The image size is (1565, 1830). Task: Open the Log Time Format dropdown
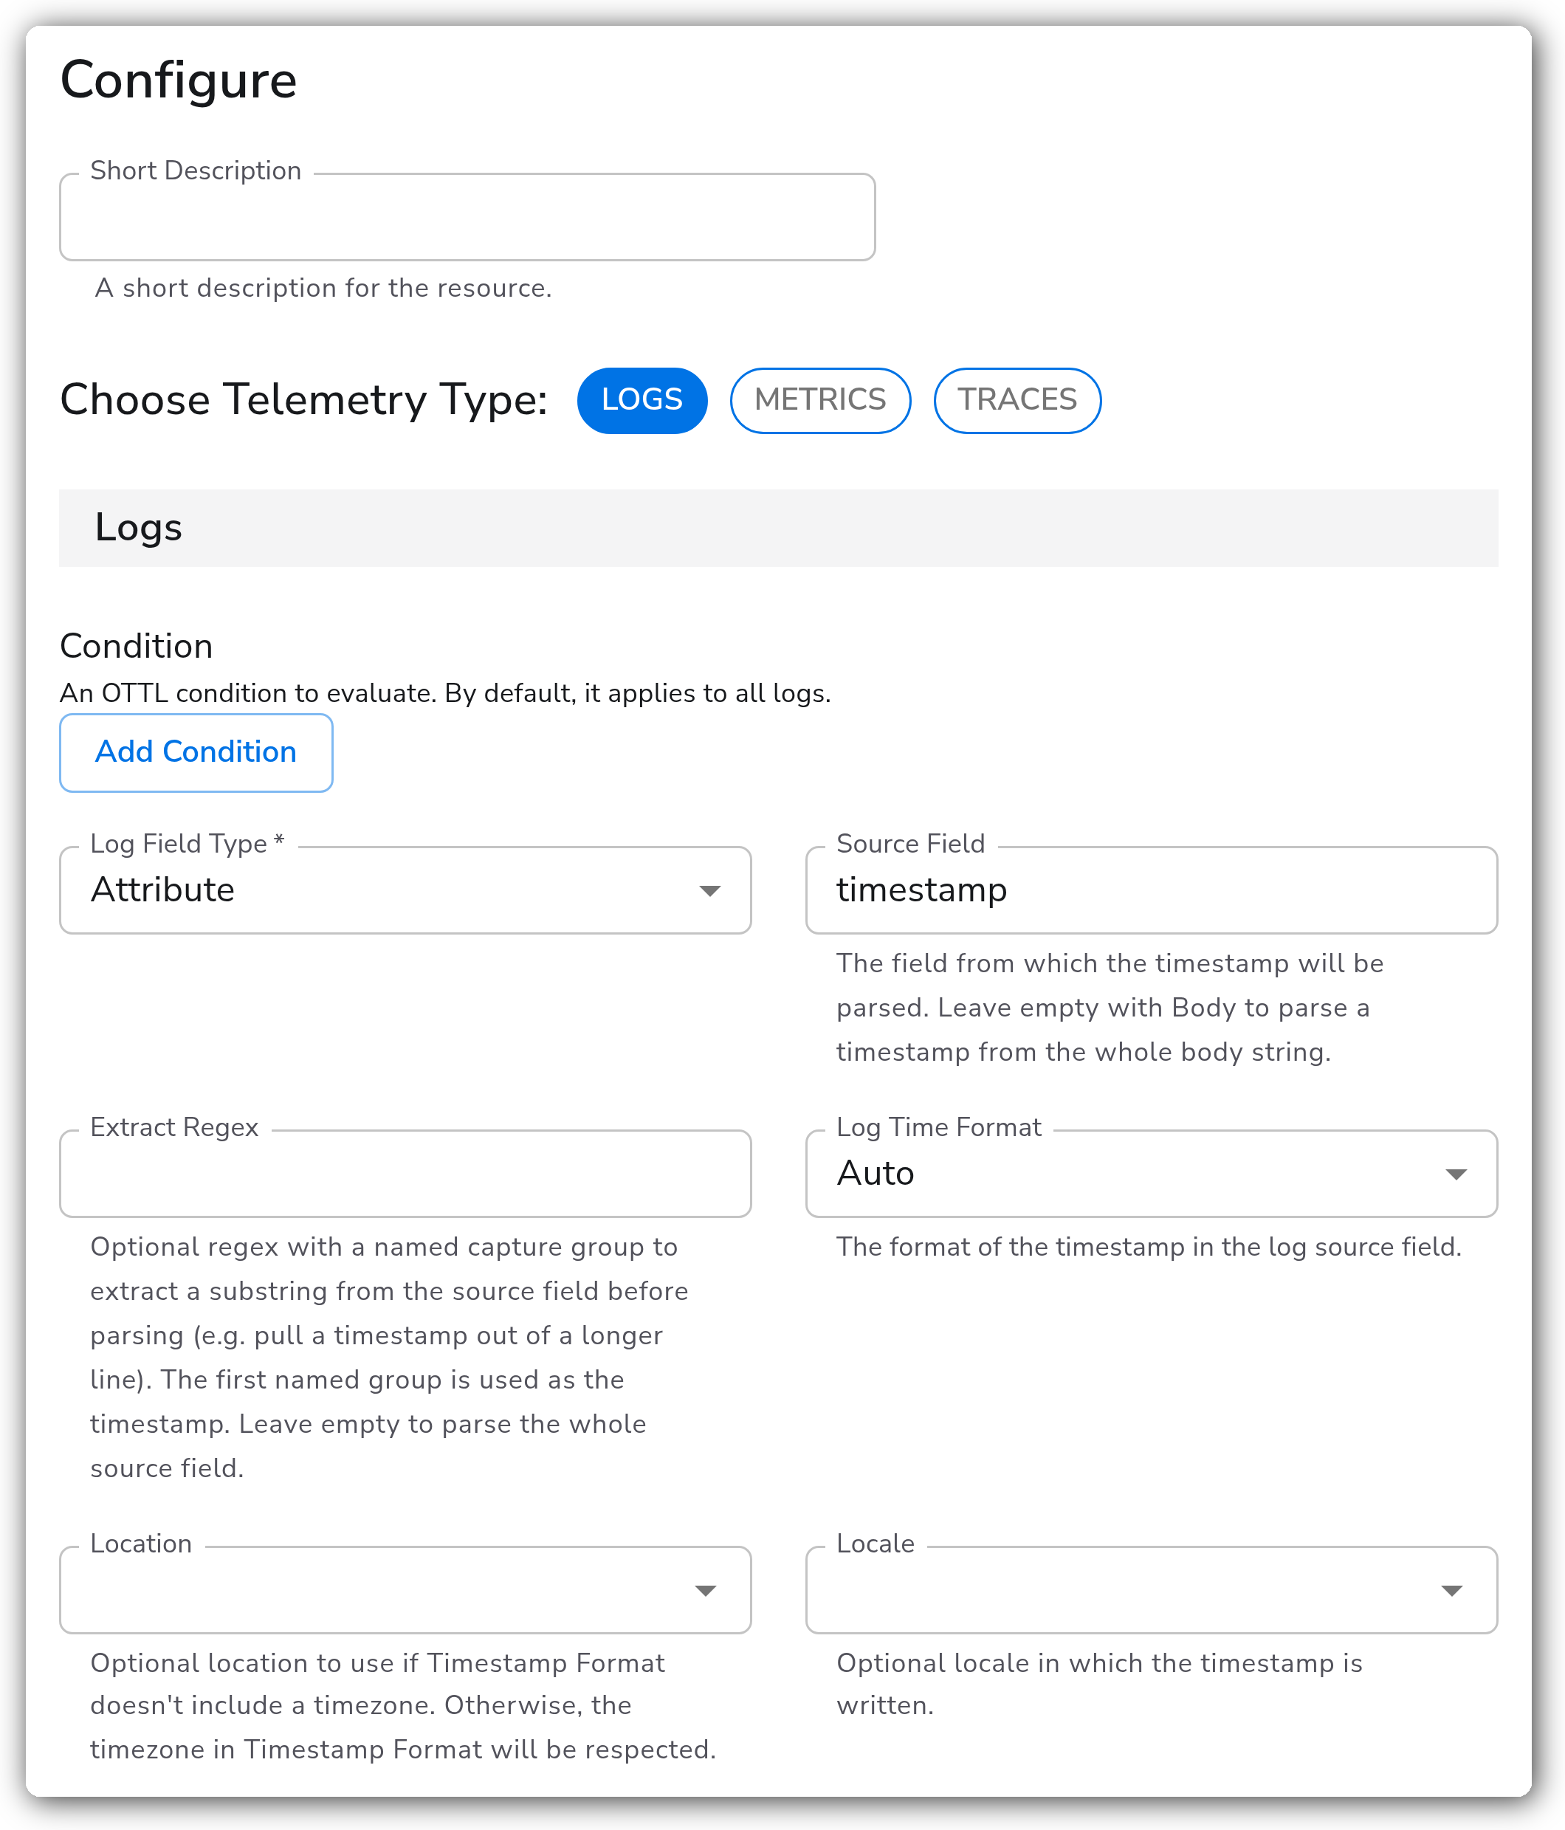click(1152, 1174)
